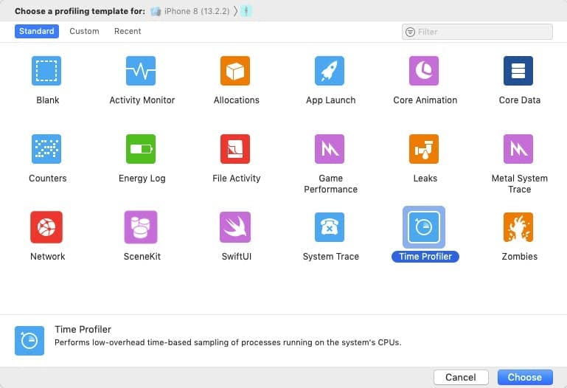Pick the Zombies template icon

coord(518,226)
